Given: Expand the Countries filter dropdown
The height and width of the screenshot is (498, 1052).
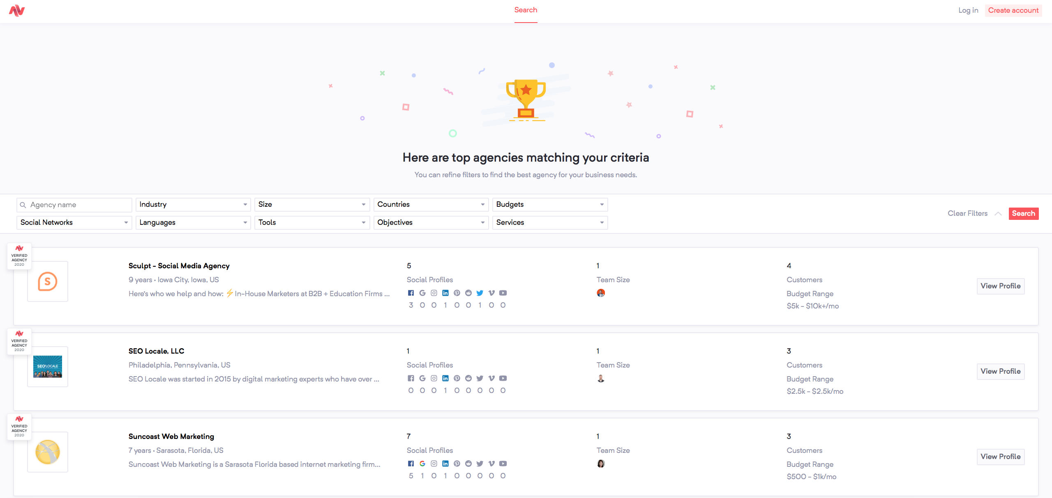Looking at the screenshot, I should [431, 204].
